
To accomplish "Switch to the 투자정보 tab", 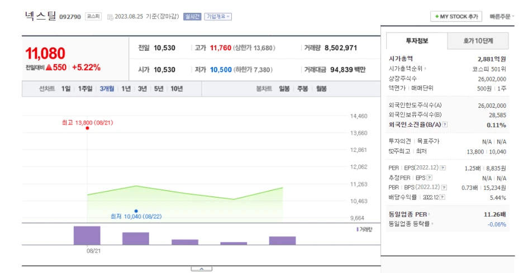I will [417, 41].
